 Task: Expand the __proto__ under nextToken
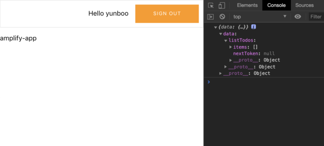230,60
